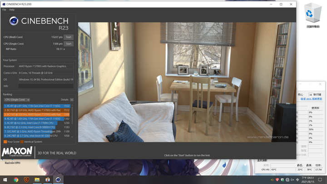Select ranking row 5 Intel Core i7-7700K
The height and width of the screenshot is (184, 327).
pos(37,123)
